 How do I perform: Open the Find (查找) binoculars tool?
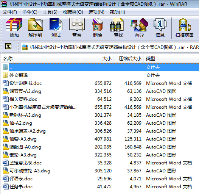click(x=117, y=25)
